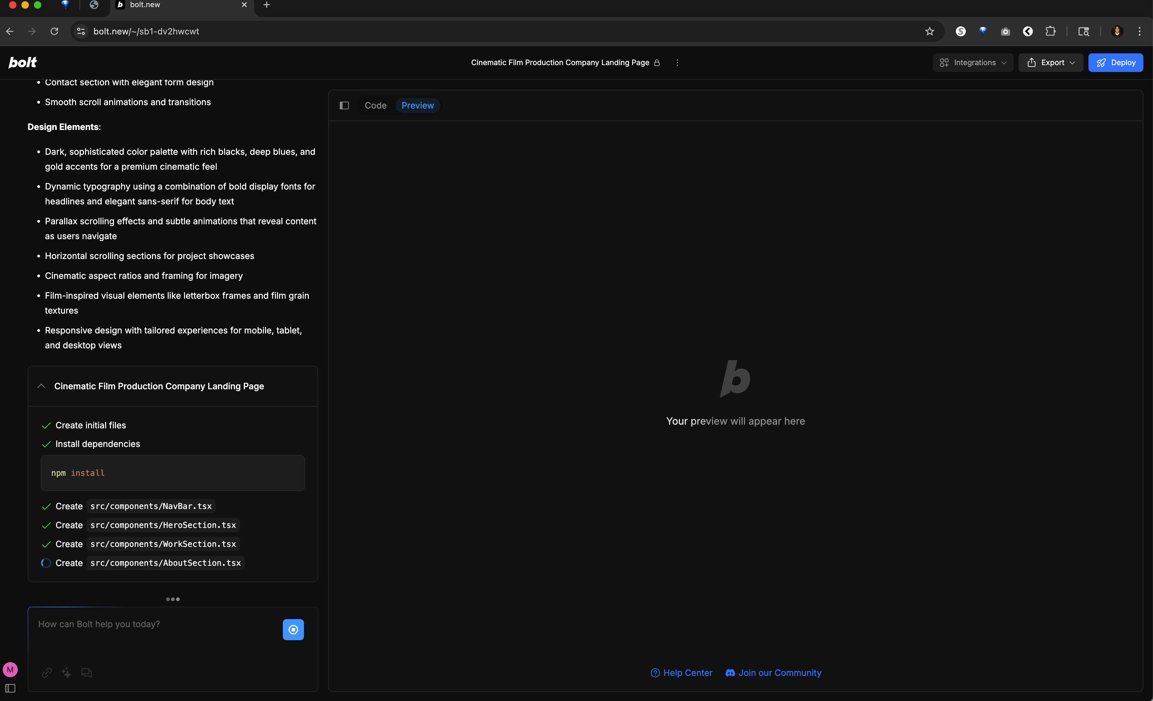Reload the page
The height and width of the screenshot is (701, 1153).
tap(54, 31)
